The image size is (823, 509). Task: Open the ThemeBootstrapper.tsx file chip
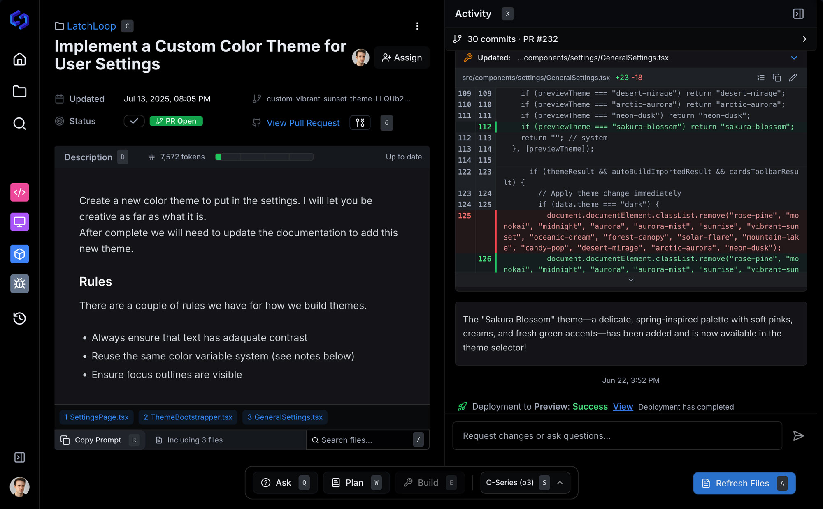[x=188, y=417]
